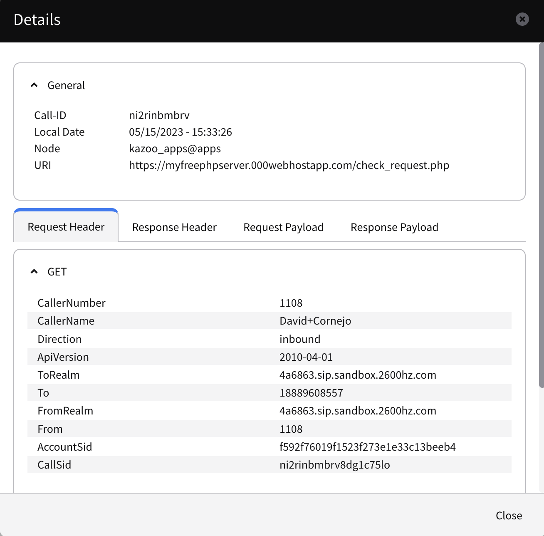544x536 pixels.
Task: Click the Call-ID value ni2rinbmbrv
Action: 159,115
